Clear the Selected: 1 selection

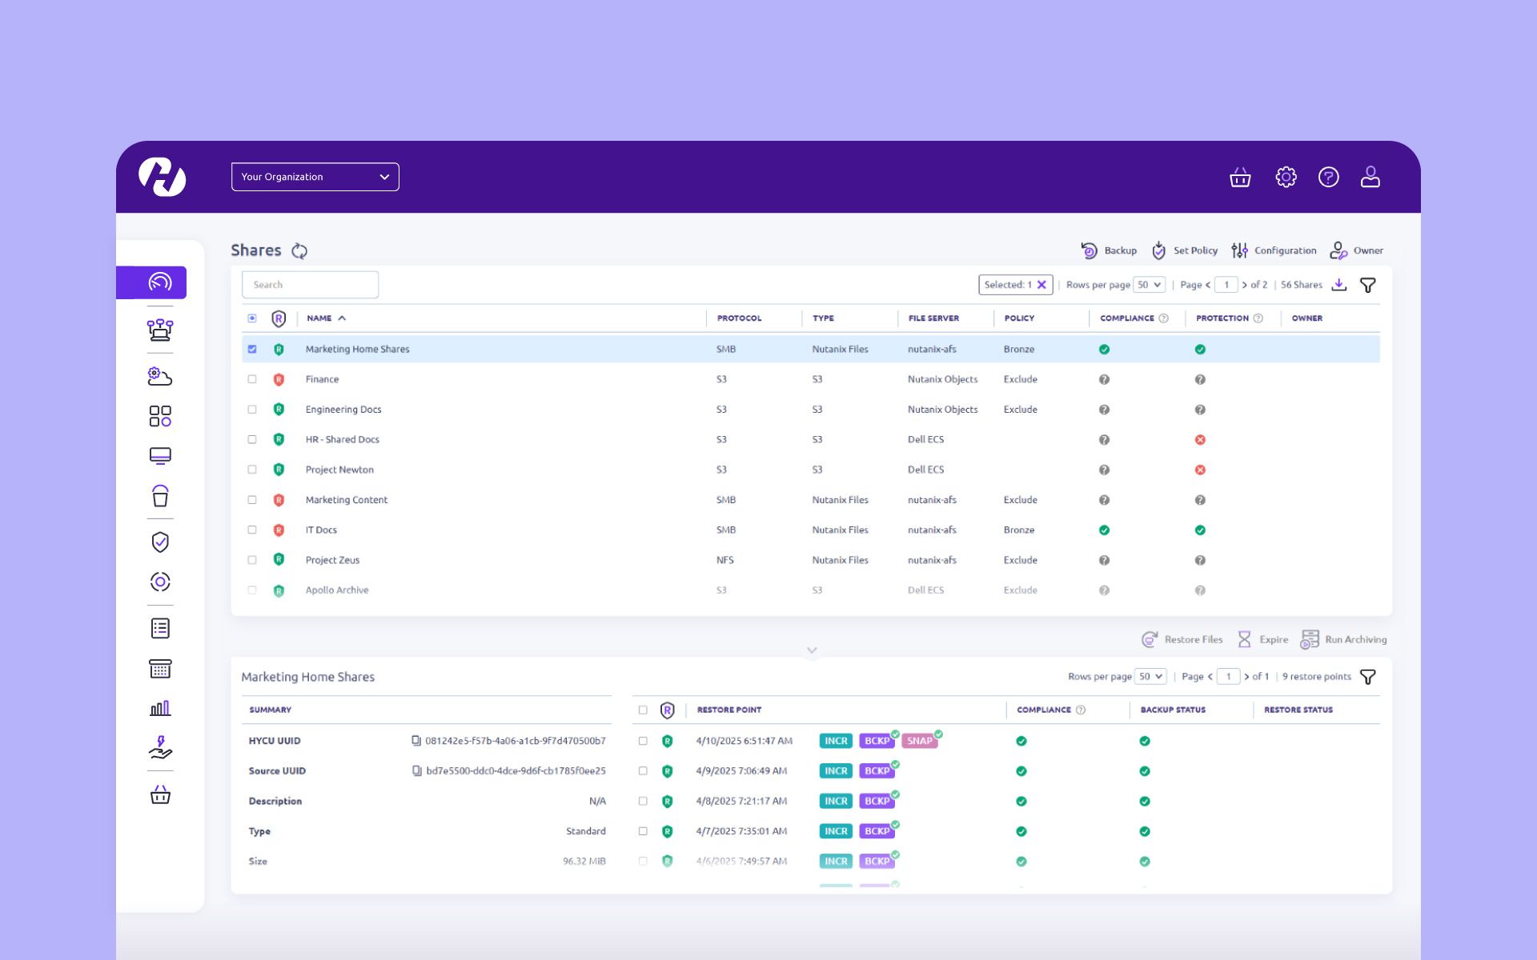(x=1041, y=285)
